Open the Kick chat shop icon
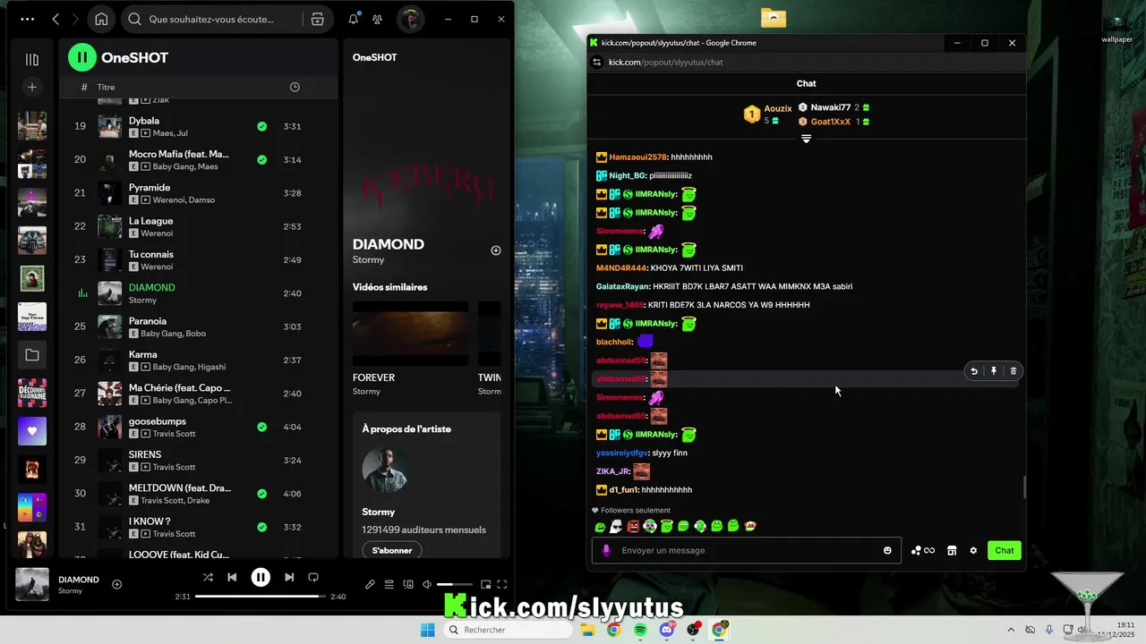Viewport: 1146px width, 644px height. pos(952,550)
